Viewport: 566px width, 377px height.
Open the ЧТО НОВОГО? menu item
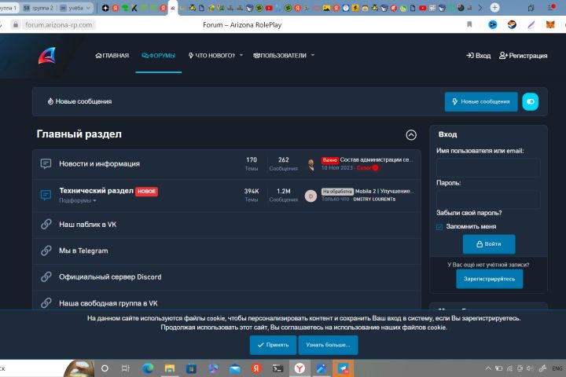[212, 56]
